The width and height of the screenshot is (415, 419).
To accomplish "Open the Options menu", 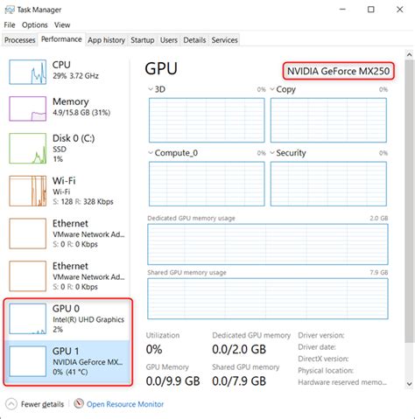I will tap(34, 25).
